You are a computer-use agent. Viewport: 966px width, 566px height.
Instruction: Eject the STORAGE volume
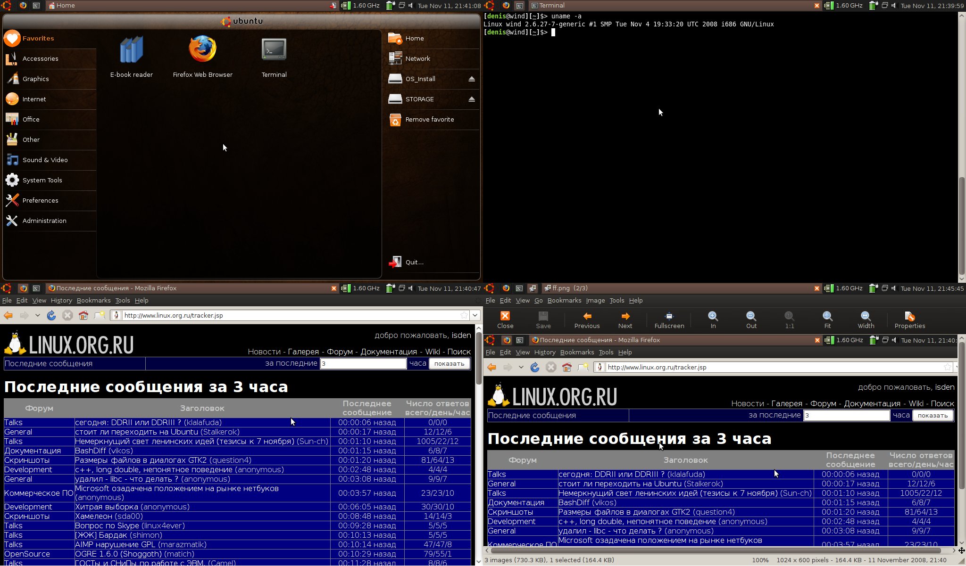click(x=472, y=99)
